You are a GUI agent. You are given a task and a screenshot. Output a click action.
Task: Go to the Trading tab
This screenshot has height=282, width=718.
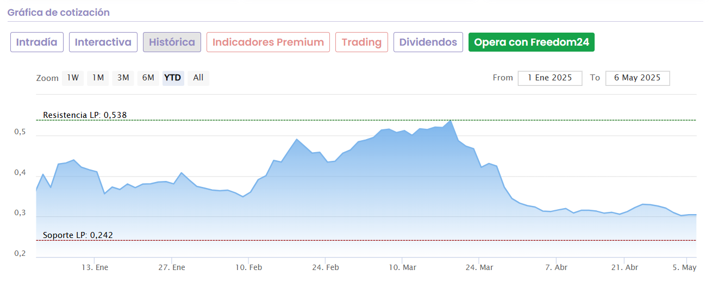point(361,42)
